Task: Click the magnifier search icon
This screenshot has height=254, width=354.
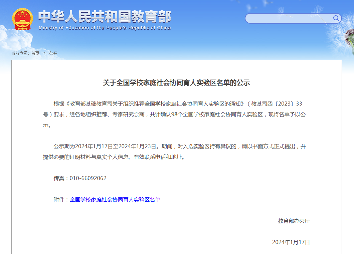Action: pos(336,18)
